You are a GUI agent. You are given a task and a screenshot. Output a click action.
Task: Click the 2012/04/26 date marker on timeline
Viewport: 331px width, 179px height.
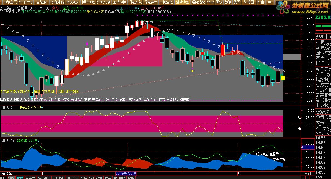126,174
